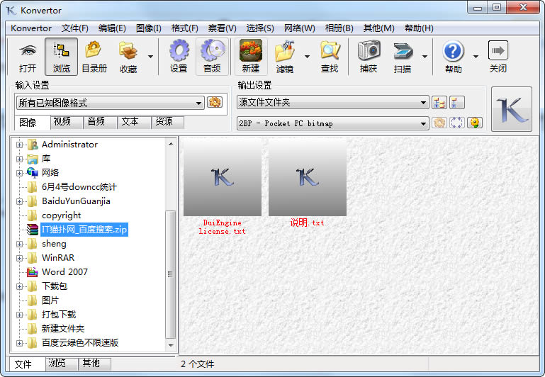Click the tree scrollbar down arrow
This screenshot has height=377, width=545.
(x=171, y=345)
